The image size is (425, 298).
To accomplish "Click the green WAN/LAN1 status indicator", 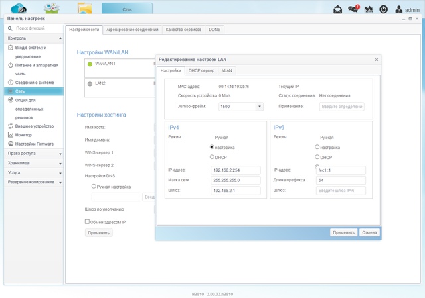I will 90,64.
